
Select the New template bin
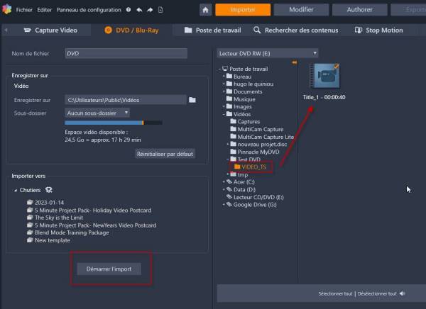[54, 240]
